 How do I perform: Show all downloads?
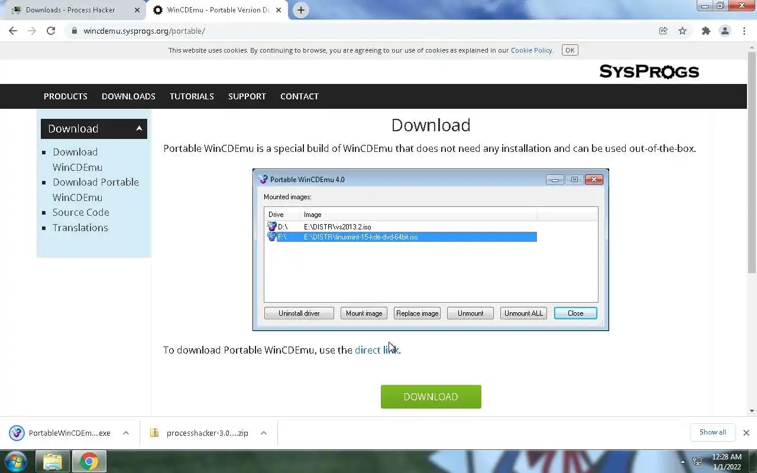[x=713, y=432]
